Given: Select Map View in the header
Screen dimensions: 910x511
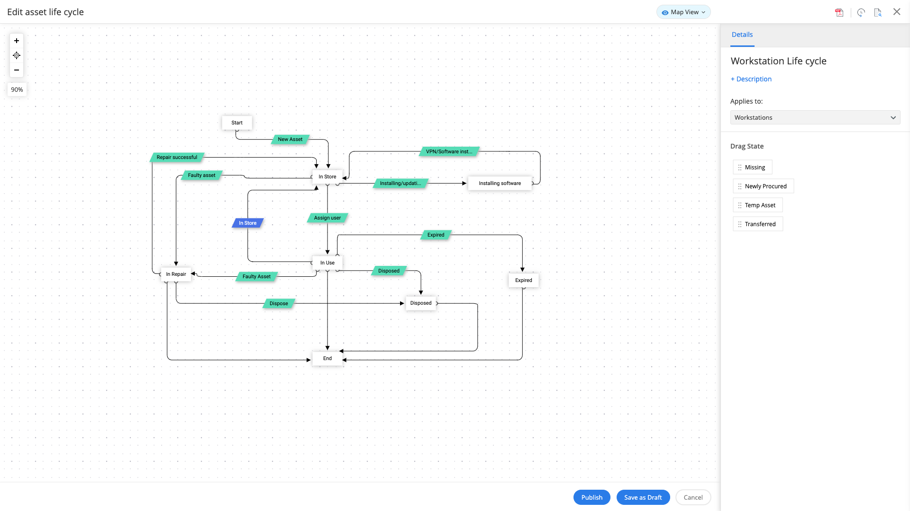Looking at the screenshot, I should [683, 12].
